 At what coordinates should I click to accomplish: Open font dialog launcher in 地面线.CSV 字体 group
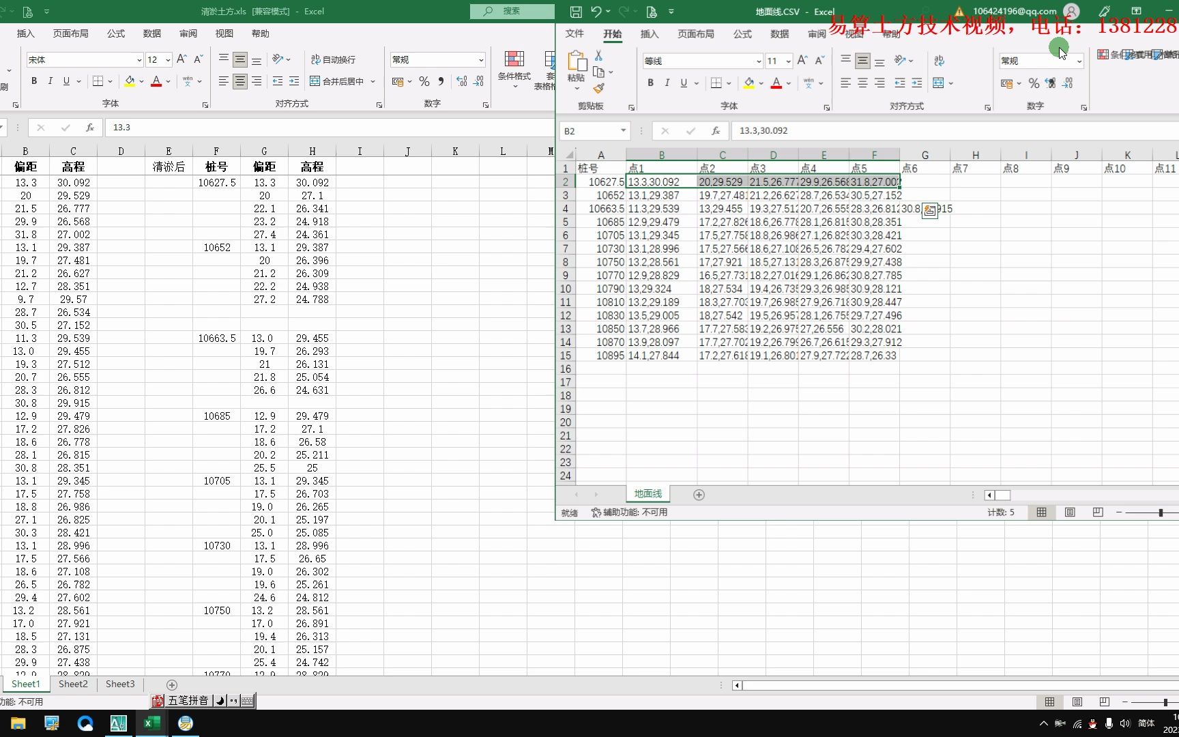(x=826, y=108)
